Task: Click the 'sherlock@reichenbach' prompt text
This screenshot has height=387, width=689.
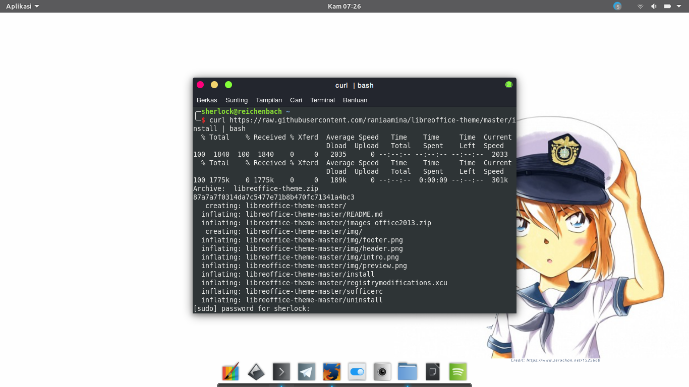Action: click(242, 111)
